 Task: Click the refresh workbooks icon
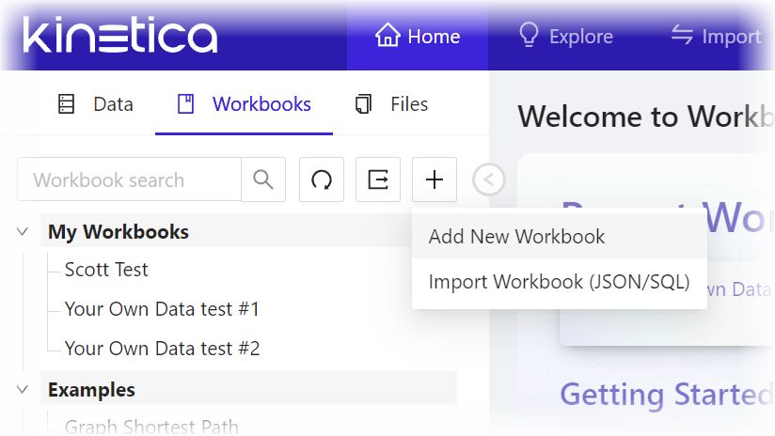pos(322,179)
